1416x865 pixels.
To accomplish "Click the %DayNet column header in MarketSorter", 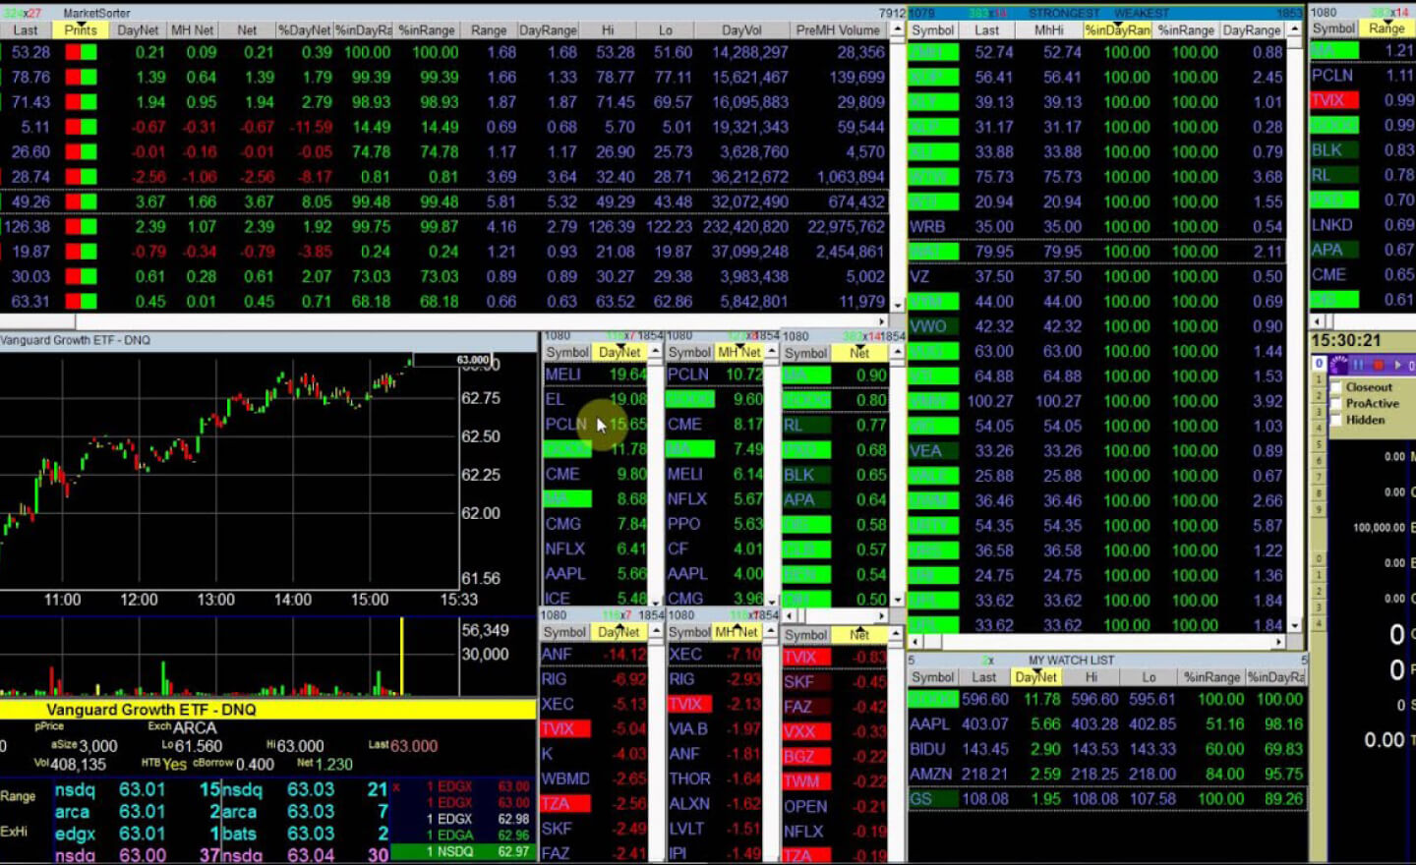I will point(304,29).
